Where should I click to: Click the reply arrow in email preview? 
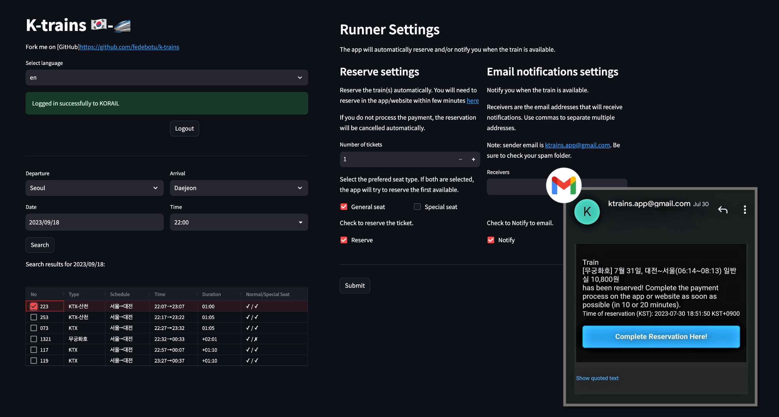pyautogui.click(x=723, y=210)
